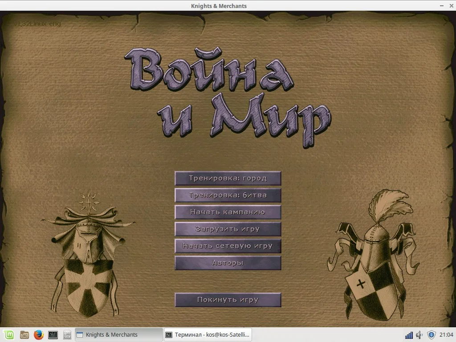Viewport: 456px width, 342px height.
Task: Click the shield update manager tray icon
Action: point(431,335)
